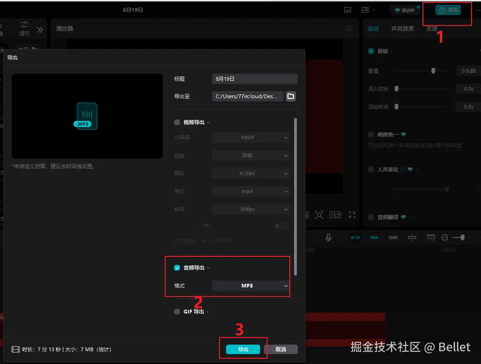Click the top-right 导出 export button
The height and width of the screenshot is (364, 481).
coord(448,10)
